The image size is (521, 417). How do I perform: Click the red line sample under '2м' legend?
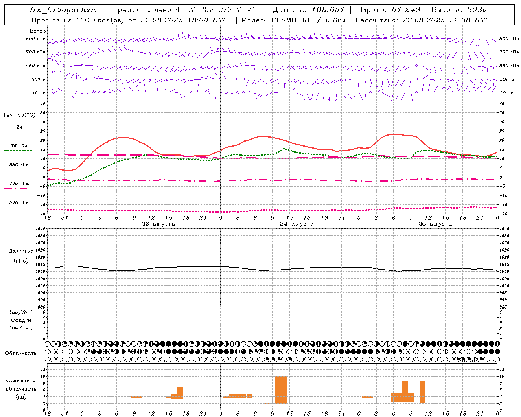point(19,132)
